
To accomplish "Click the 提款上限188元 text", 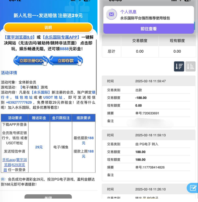I will [84, 154].
